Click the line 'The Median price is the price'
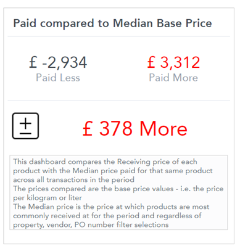 [x=111, y=207]
